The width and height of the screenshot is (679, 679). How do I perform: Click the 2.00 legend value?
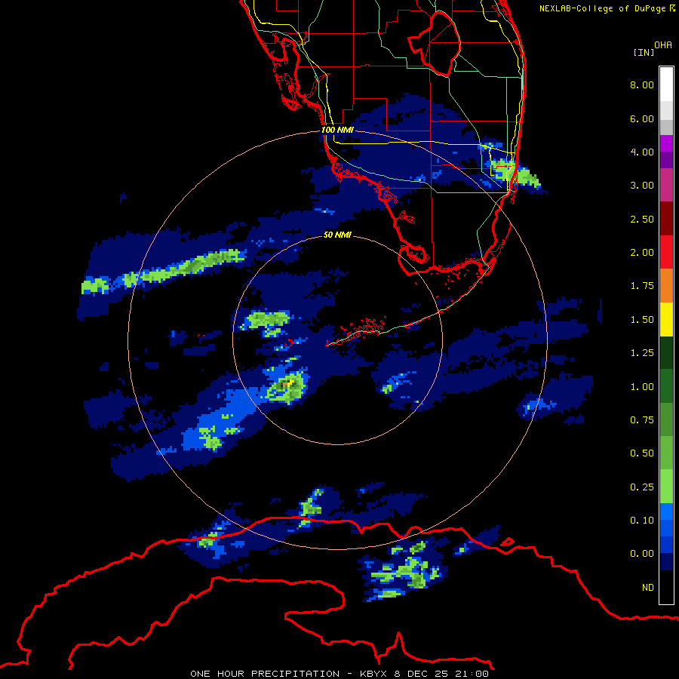(642, 253)
